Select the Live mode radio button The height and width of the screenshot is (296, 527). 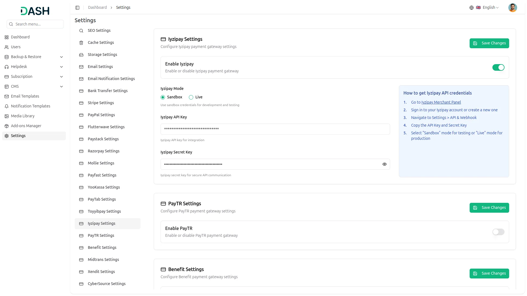(x=191, y=97)
